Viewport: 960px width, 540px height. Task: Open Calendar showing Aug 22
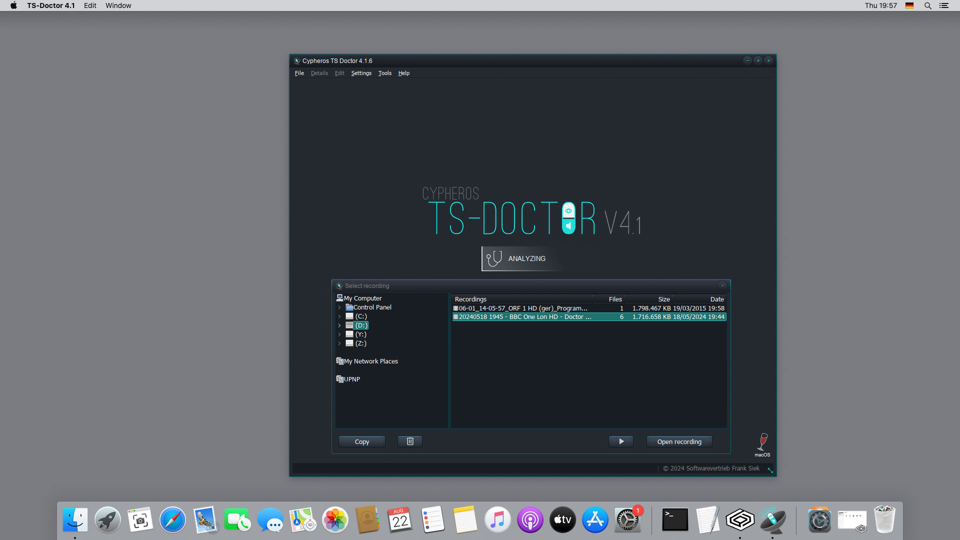tap(400, 520)
